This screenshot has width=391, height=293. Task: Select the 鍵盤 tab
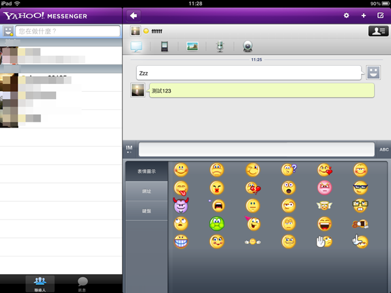coord(147,211)
